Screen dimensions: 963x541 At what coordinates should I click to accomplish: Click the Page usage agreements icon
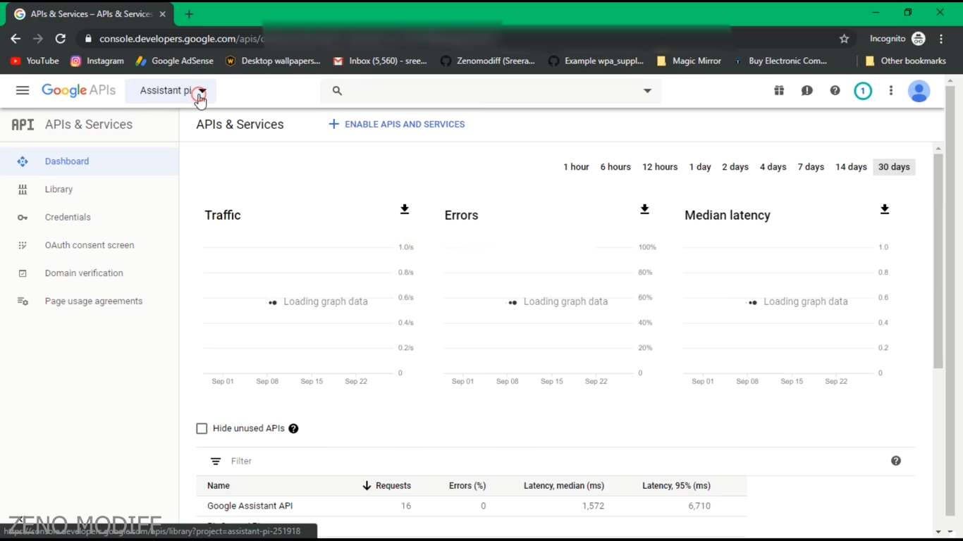(x=23, y=301)
